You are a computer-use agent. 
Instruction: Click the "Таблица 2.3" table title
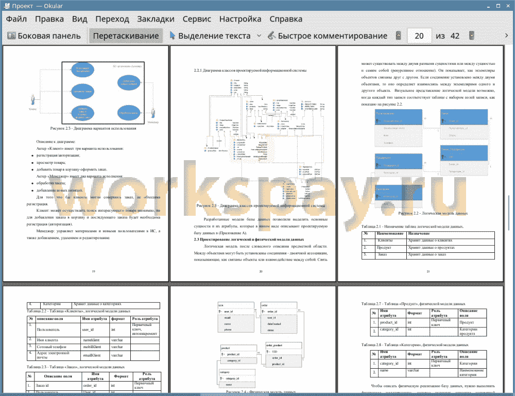(x=76, y=367)
